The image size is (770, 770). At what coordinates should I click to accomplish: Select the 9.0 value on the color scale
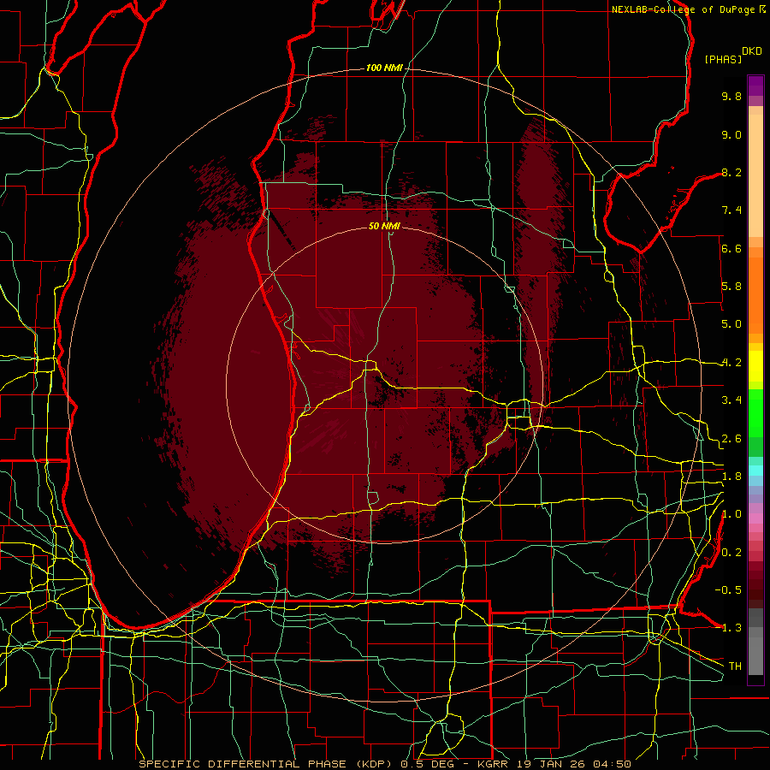click(x=731, y=134)
